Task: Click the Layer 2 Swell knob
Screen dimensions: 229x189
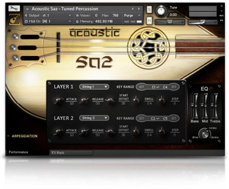Action: 136,132
